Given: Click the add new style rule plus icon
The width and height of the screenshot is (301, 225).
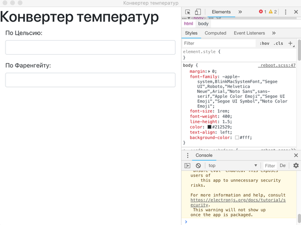Looking at the screenshot, I should click(290, 44).
